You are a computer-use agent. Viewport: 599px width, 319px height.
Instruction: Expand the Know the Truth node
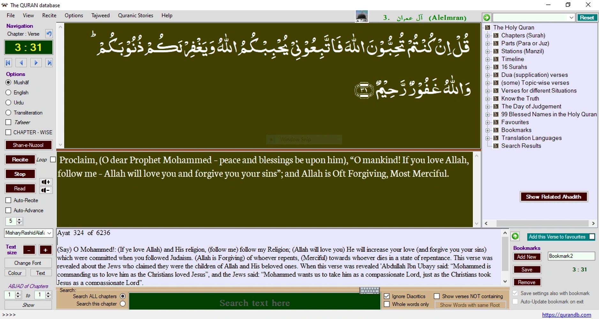[x=488, y=99]
